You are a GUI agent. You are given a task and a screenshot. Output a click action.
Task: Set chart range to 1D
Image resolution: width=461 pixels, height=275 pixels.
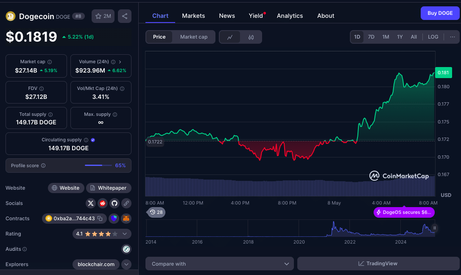tap(357, 37)
